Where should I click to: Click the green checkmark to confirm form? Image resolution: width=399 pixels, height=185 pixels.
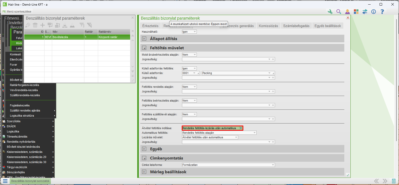coord(347,175)
